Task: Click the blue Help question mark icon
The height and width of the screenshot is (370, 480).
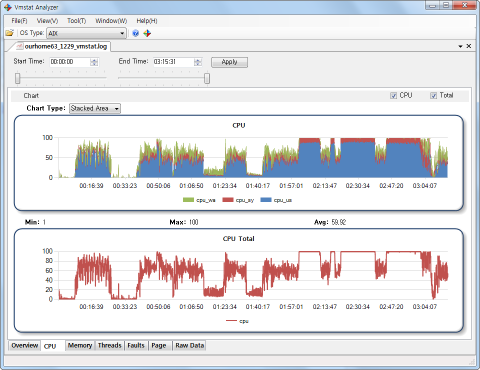Action: (x=135, y=32)
